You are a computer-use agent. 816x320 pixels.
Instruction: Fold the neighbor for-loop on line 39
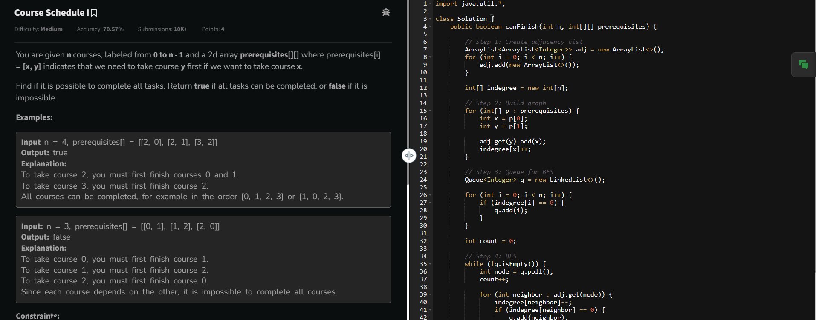pyautogui.click(x=430, y=294)
